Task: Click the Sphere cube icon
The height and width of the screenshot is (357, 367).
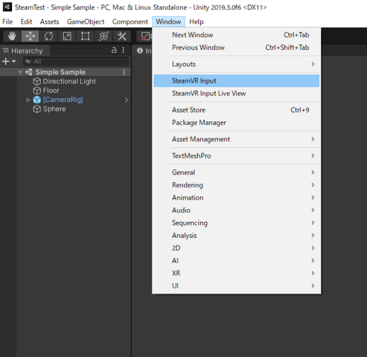Action: 37,109
